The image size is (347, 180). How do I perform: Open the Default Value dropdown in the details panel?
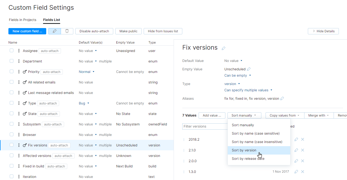(x=233, y=61)
